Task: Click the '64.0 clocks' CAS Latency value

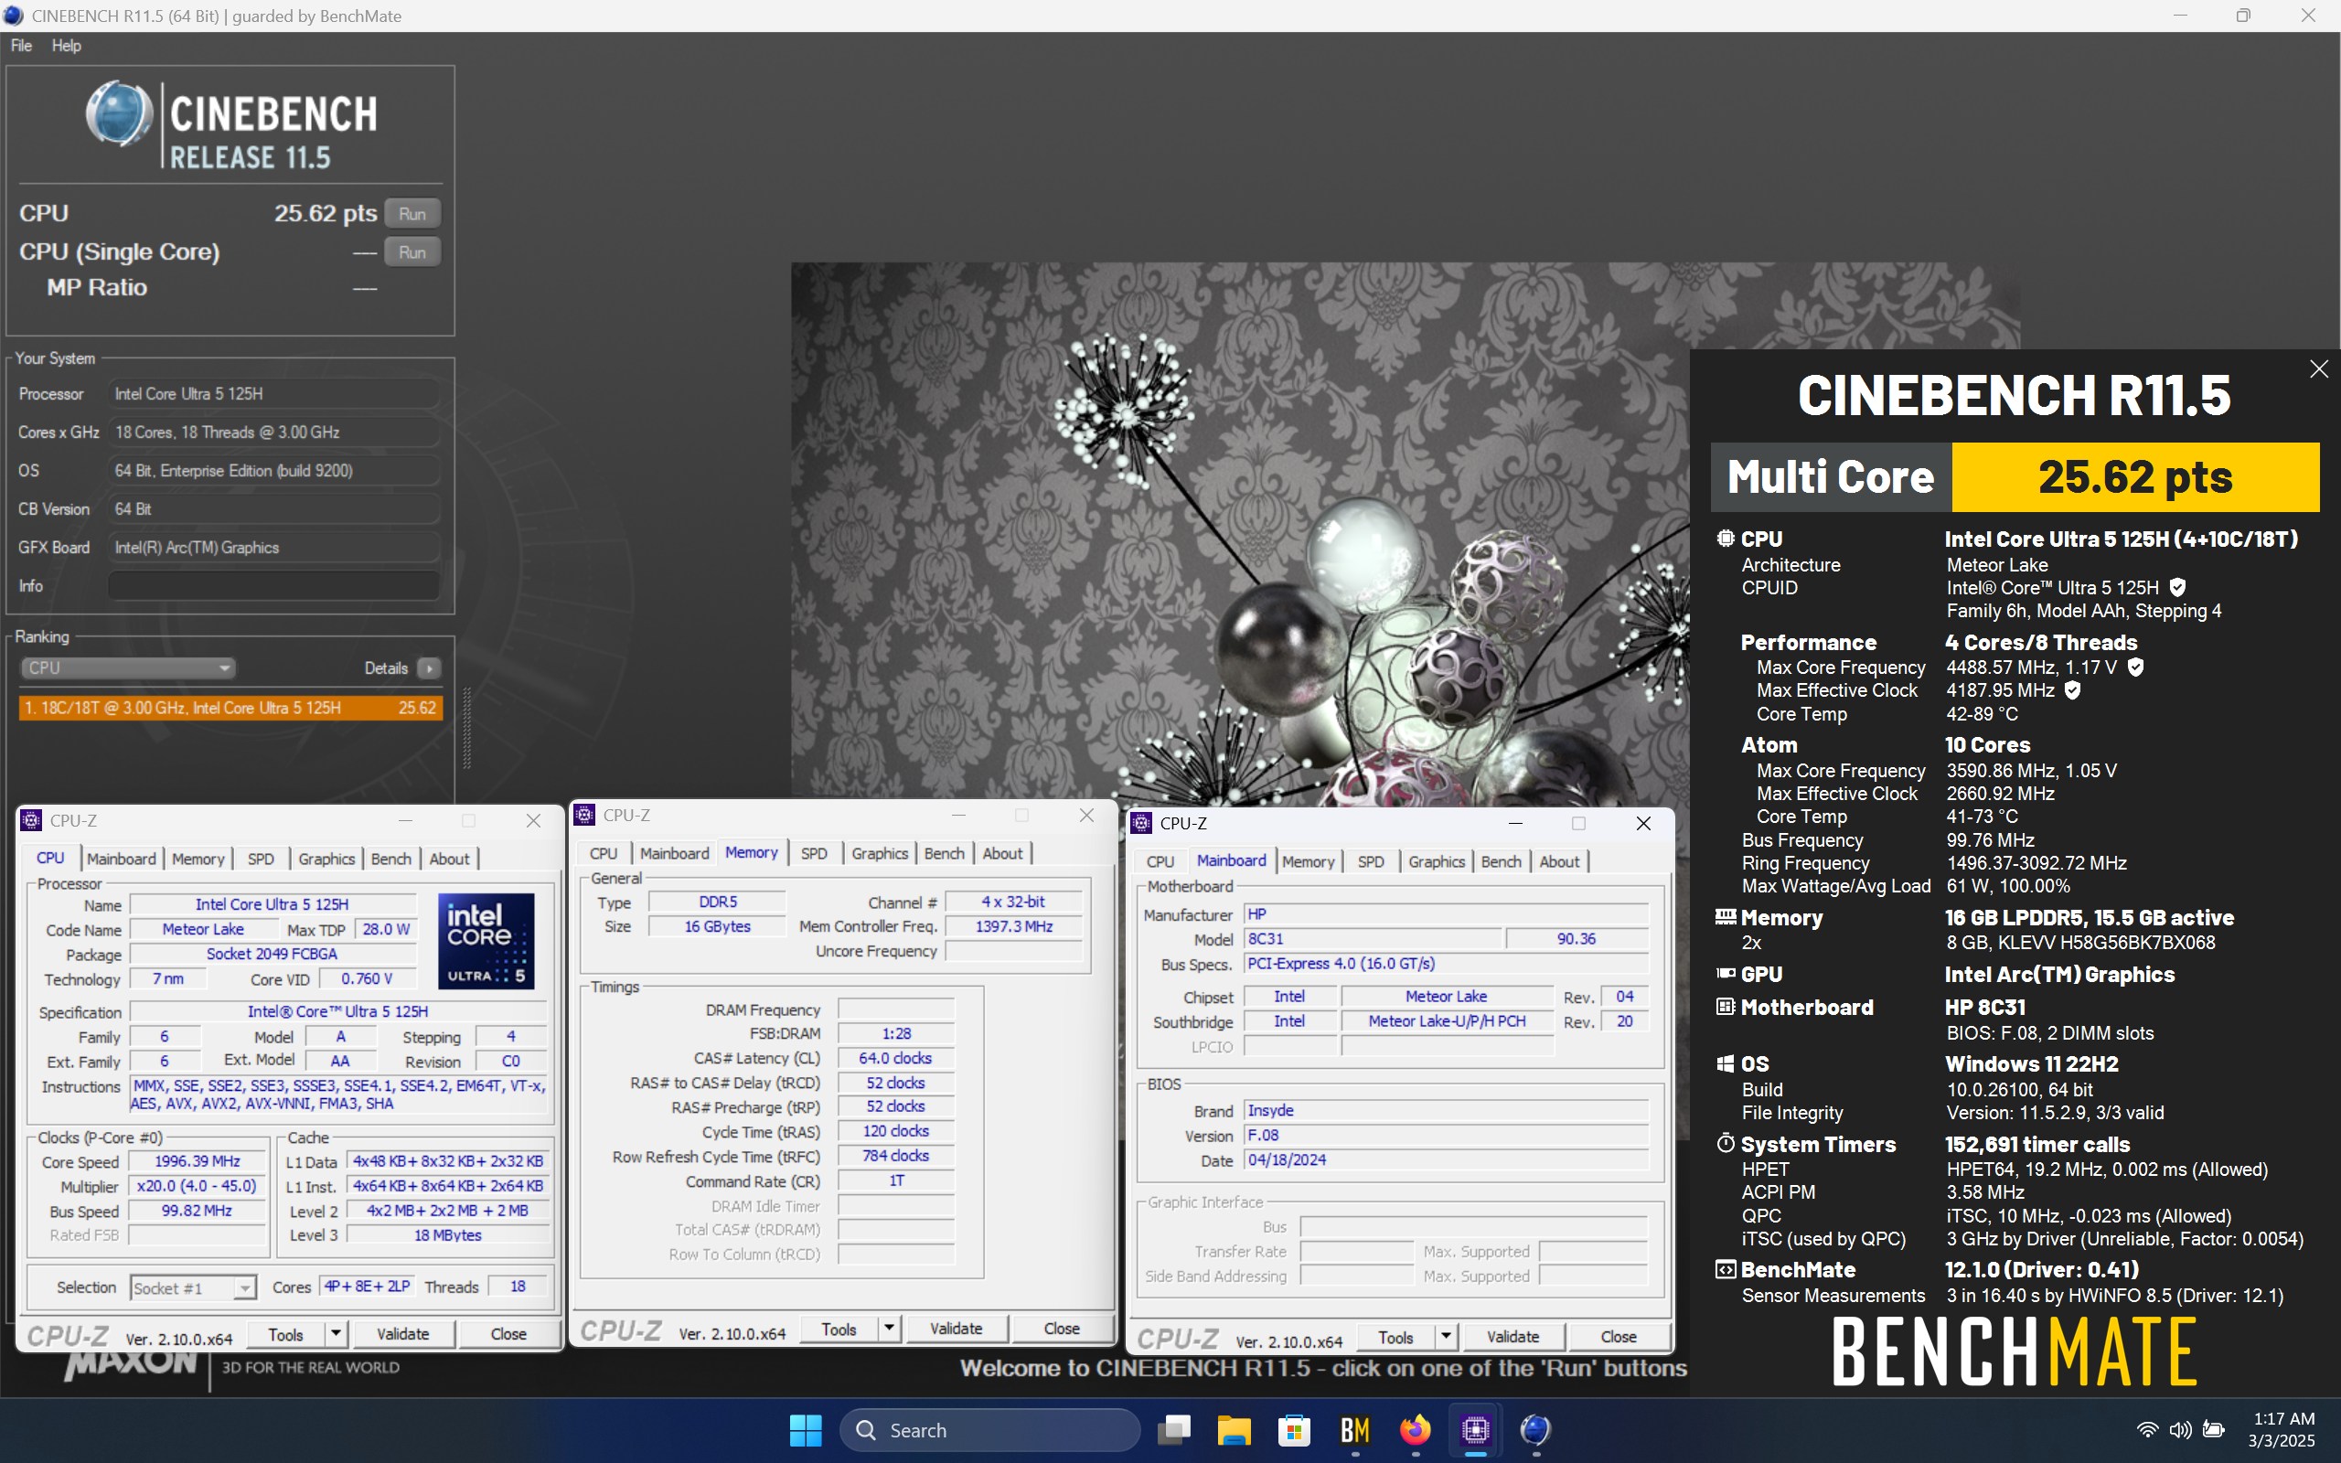Action: pos(896,1058)
